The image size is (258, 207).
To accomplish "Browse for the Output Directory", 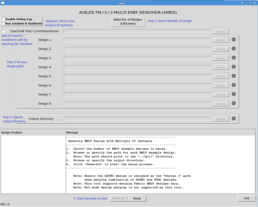I will [x=220, y=119].
